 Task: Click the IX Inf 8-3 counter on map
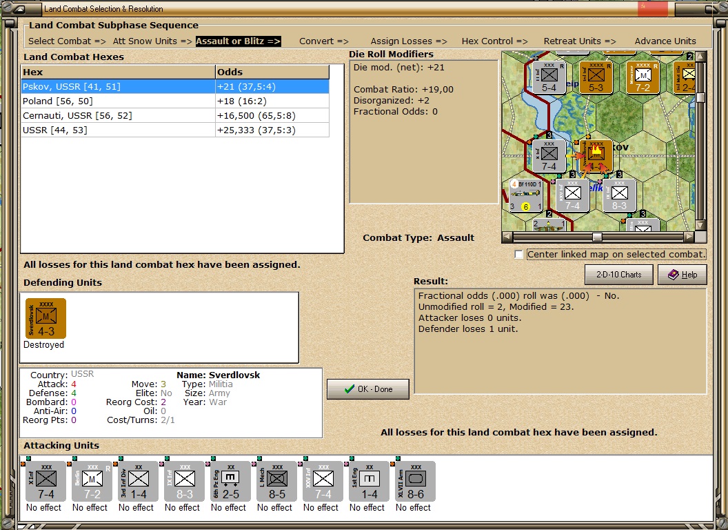tap(619, 196)
